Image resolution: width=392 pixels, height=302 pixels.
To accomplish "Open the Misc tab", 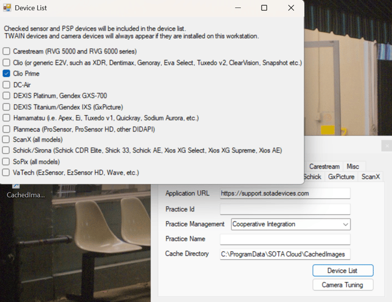I will [x=353, y=166].
